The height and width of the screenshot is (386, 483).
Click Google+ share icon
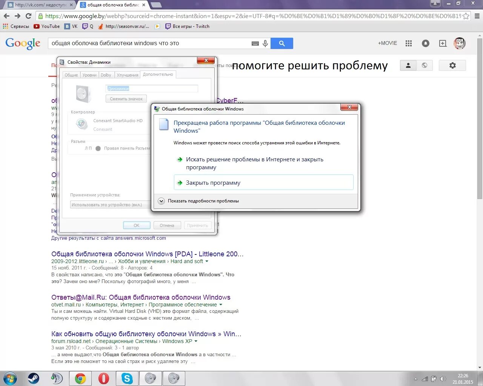point(443,43)
